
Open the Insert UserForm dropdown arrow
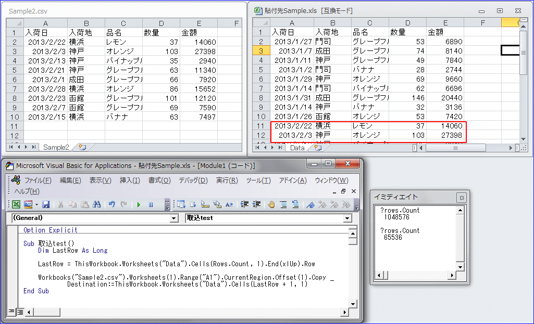coord(36,204)
